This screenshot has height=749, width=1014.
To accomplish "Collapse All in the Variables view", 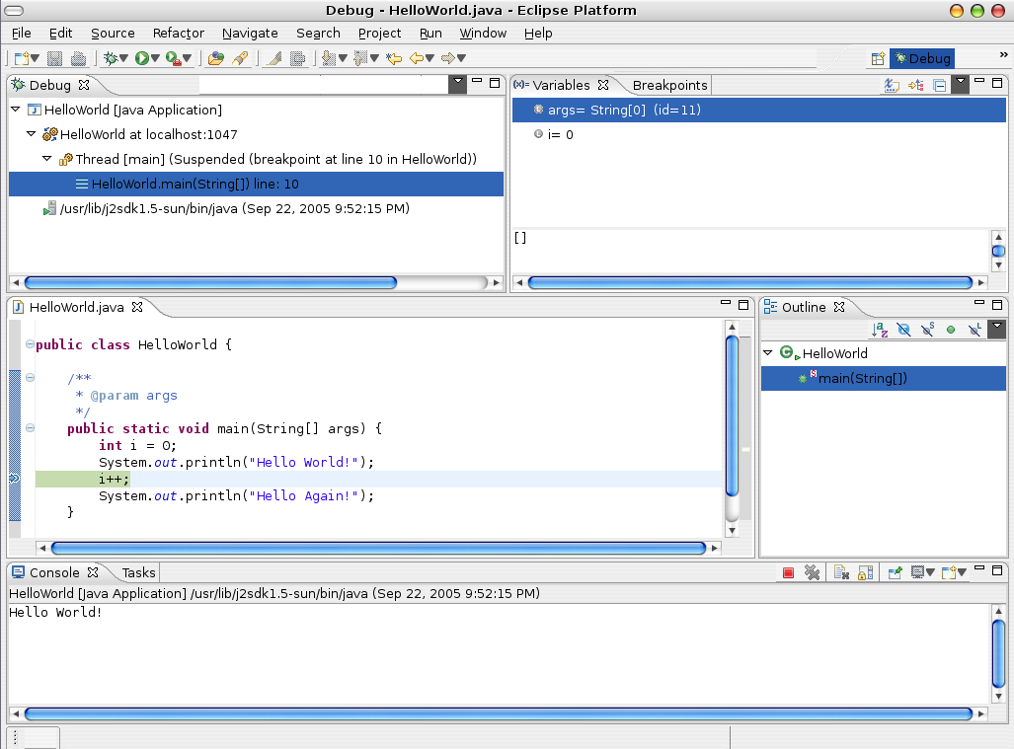I will tap(940, 85).
